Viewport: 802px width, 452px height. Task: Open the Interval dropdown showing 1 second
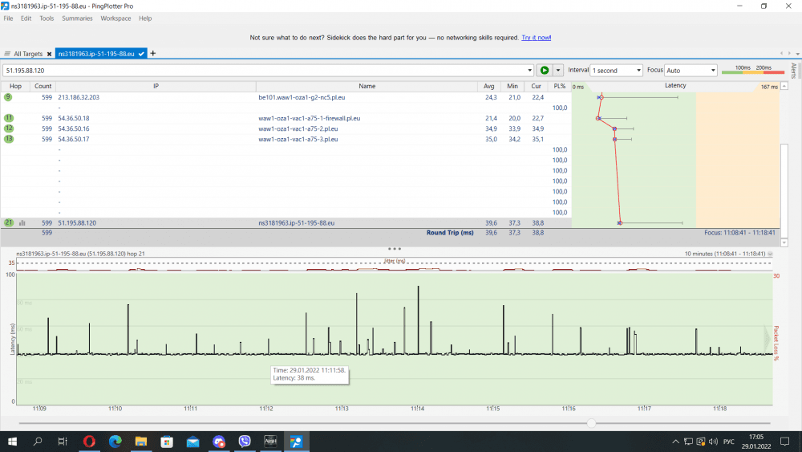click(616, 71)
